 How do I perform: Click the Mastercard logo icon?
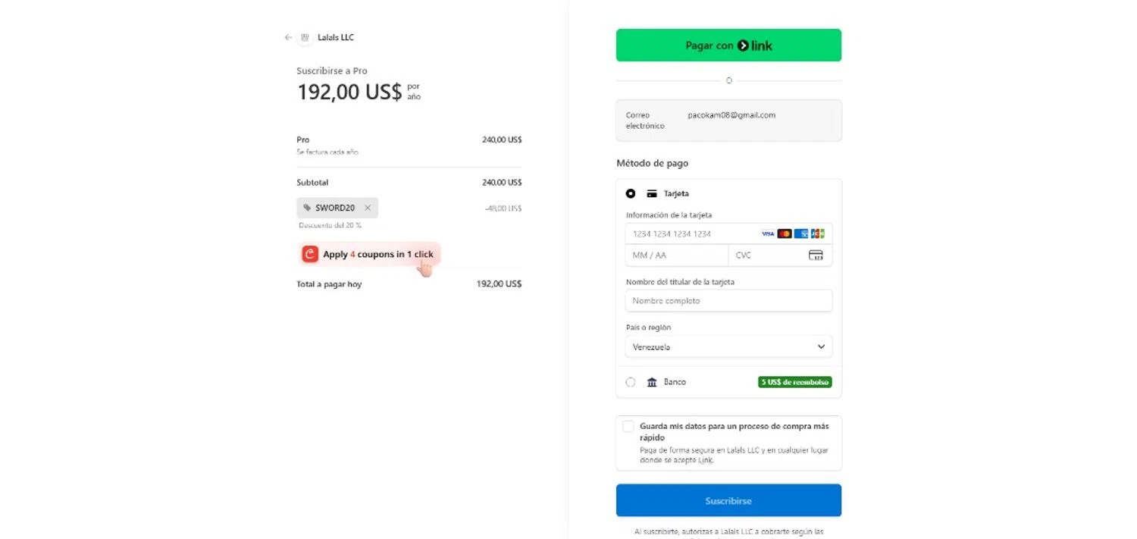point(785,233)
